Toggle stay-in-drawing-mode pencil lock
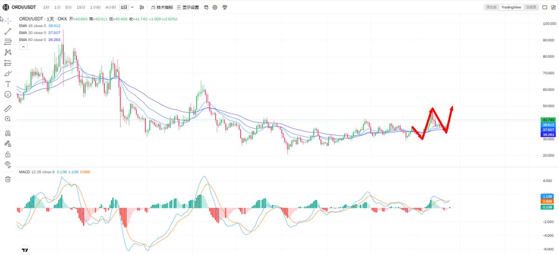559x255 pixels. tap(8, 144)
